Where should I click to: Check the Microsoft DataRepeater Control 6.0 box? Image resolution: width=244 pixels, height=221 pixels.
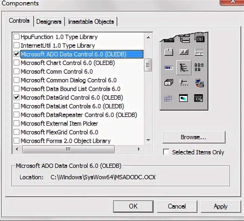pyautogui.click(x=16, y=115)
